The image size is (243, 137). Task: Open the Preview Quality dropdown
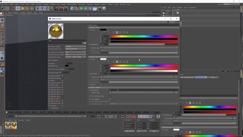click(x=75, y=46)
